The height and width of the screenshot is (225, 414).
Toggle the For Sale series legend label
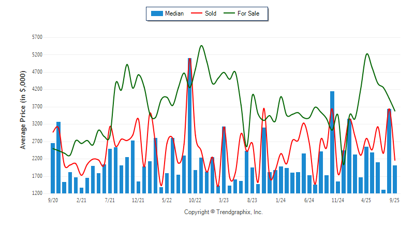248,13
